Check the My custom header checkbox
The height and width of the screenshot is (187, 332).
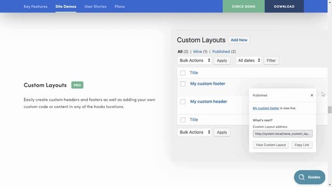[183, 102]
